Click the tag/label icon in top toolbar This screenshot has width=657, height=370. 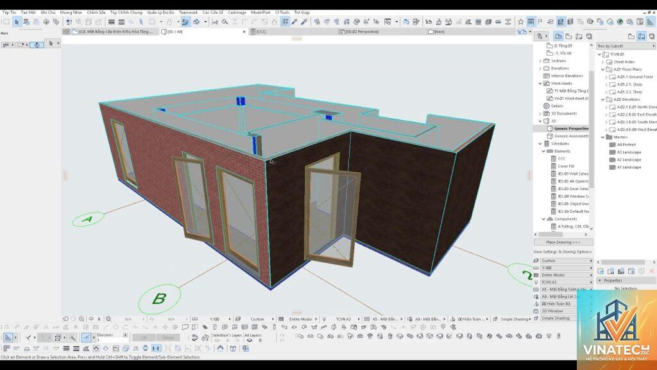pyautogui.click(x=56, y=22)
